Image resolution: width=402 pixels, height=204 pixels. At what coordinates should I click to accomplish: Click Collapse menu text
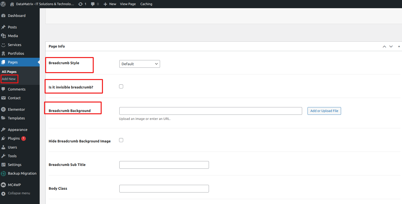point(19,193)
